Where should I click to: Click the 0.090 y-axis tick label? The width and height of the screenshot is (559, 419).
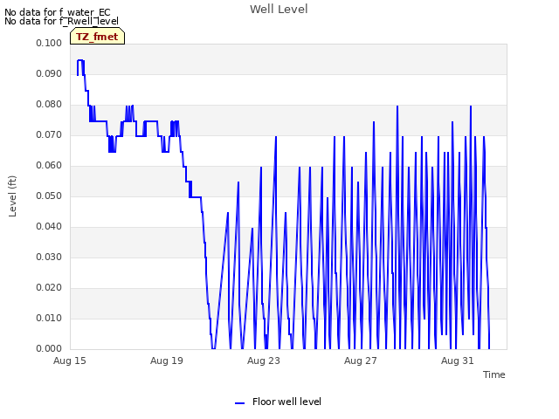tap(49, 73)
